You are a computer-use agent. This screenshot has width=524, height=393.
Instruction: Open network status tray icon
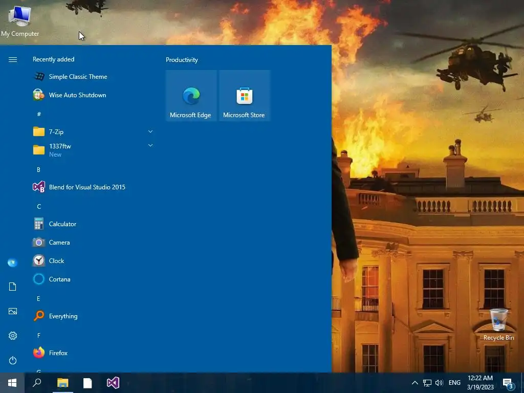427,383
